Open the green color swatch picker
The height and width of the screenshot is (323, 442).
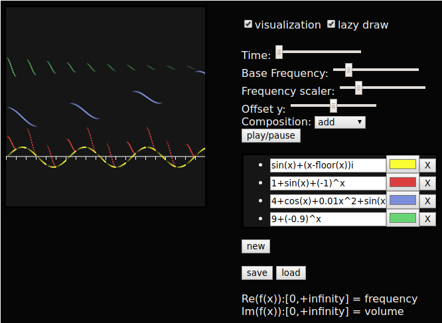click(403, 218)
